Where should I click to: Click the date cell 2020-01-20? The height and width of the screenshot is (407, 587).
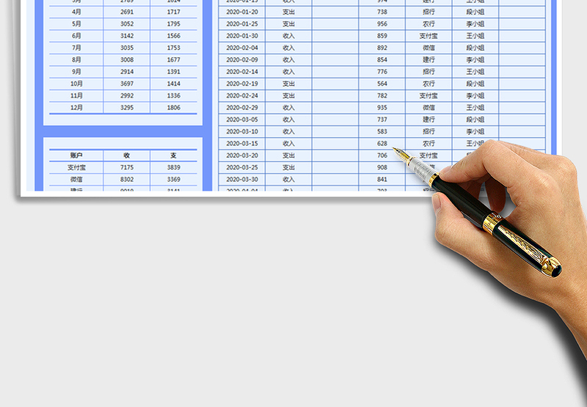coord(241,12)
